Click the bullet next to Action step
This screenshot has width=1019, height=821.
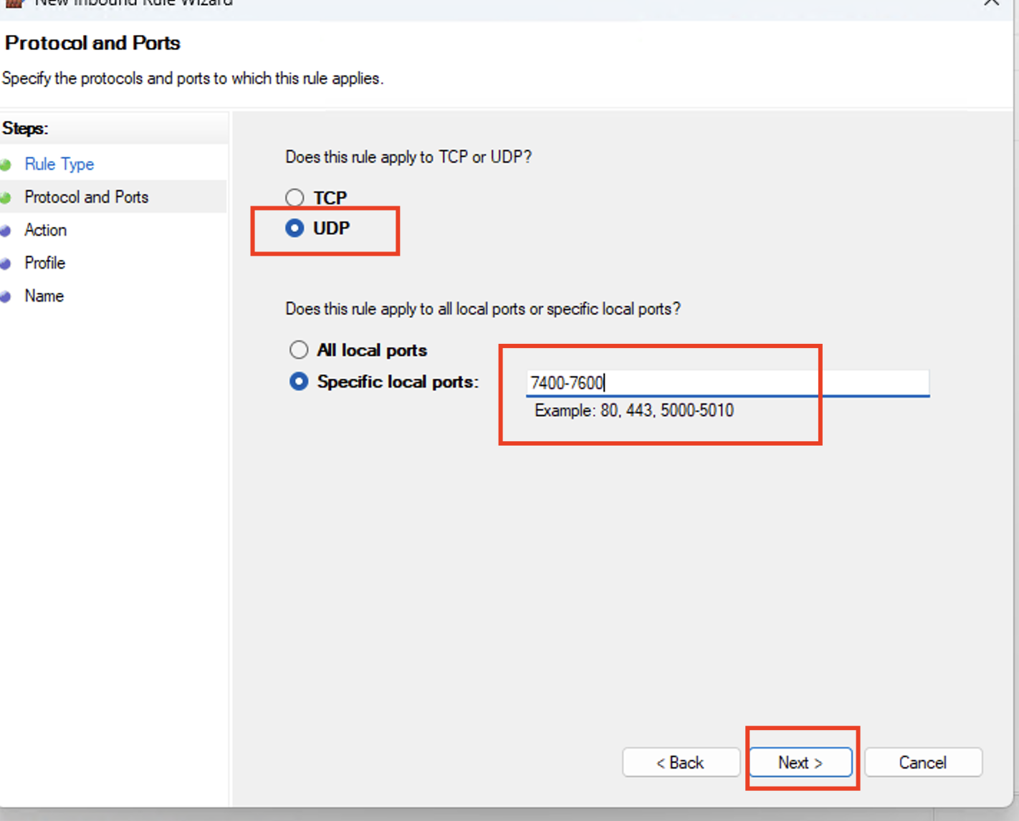tap(6, 231)
